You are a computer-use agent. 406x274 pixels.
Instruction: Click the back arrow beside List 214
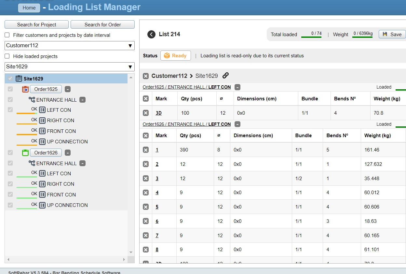click(151, 35)
